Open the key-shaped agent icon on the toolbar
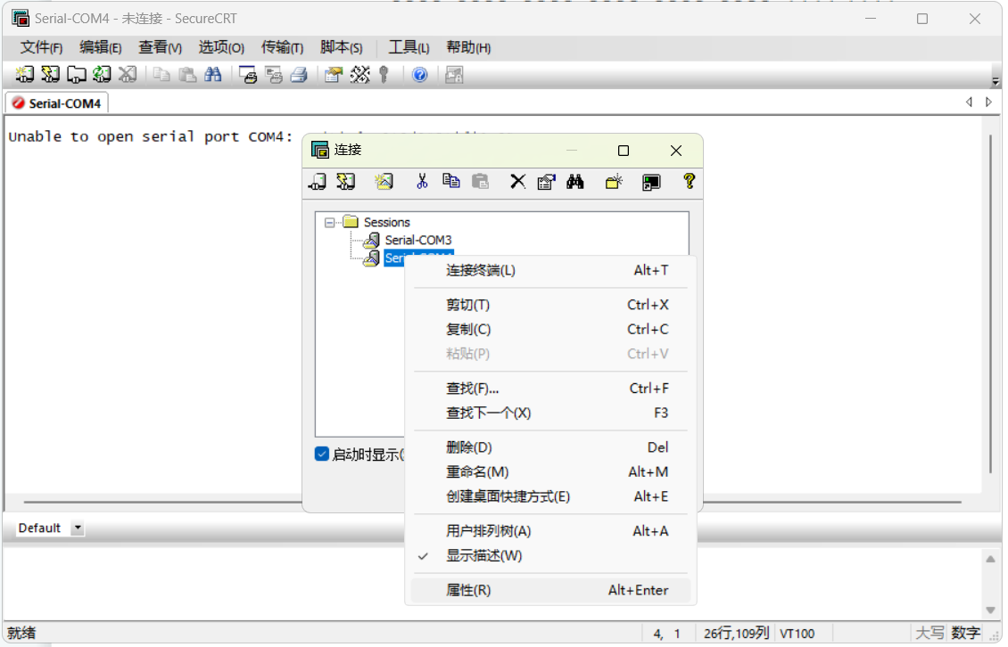The width and height of the screenshot is (1008, 647). pyautogui.click(x=384, y=74)
